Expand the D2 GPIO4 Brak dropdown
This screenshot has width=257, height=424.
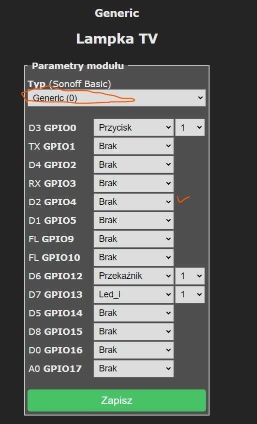pyautogui.click(x=133, y=202)
